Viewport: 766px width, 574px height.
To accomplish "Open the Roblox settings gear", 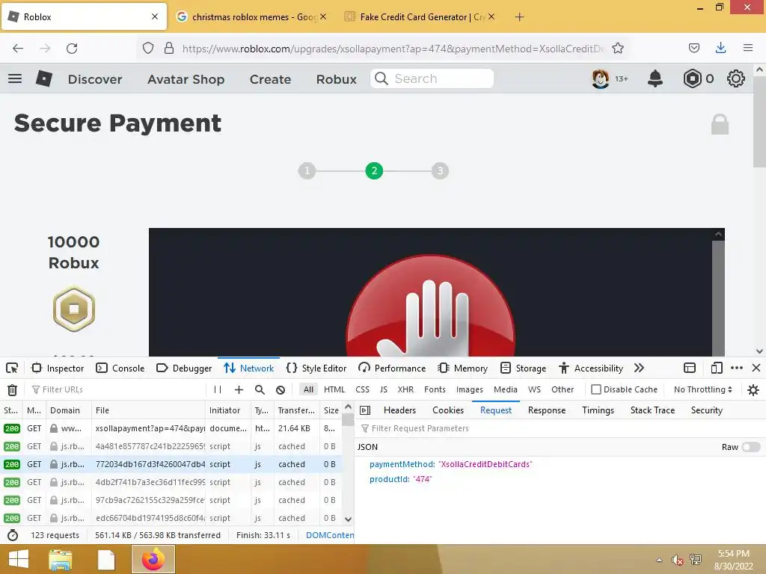I will coord(736,78).
